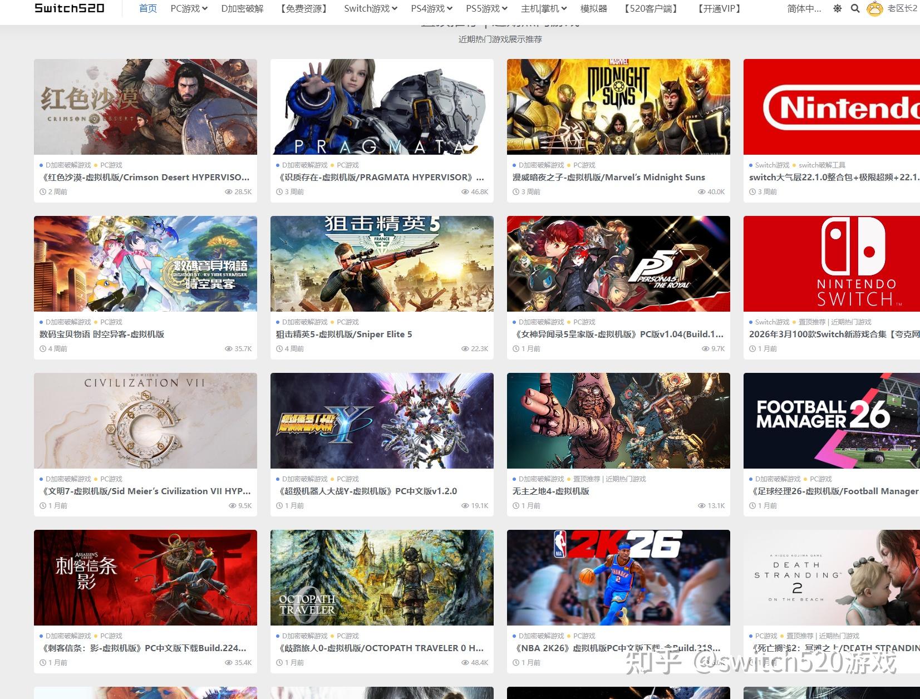Toggle the dark mode sun icon
This screenshot has width=920, height=699.
coord(837,8)
